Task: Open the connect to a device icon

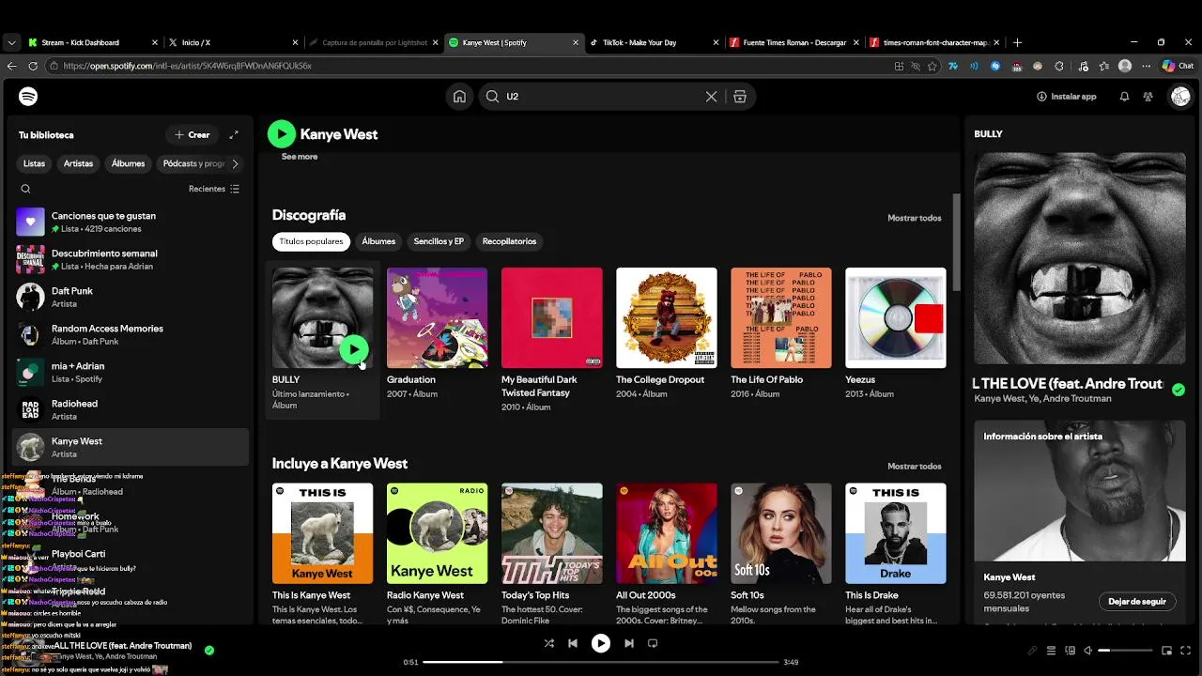Action: pos(1070,651)
